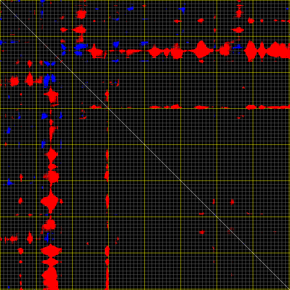Click the blue blob right of top center

pyautogui.click(x=183, y=9)
